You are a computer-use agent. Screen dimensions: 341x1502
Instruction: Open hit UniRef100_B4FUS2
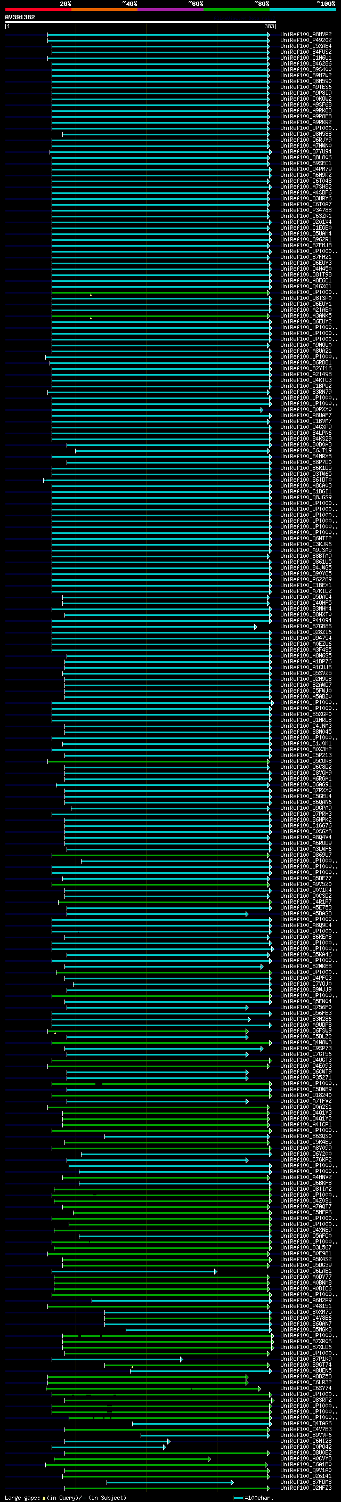306,52
